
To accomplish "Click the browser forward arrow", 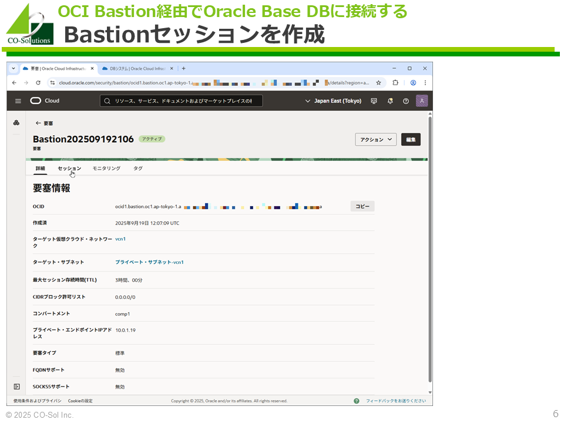I will click(26, 83).
